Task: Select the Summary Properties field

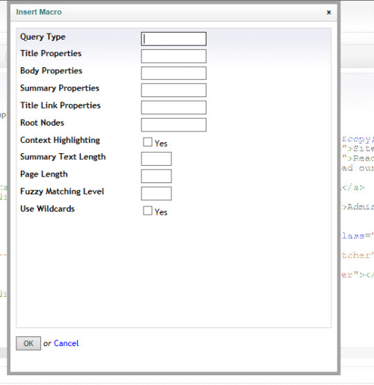Action: [x=174, y=90]
